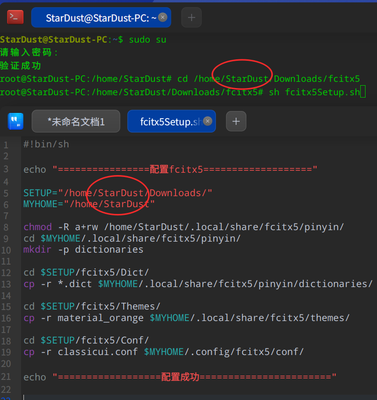Screen dimensions: 377x400
Task: Click the 'mkdir -p dictionaries' line
Action: pyautogui.click(x=83, y=249)
